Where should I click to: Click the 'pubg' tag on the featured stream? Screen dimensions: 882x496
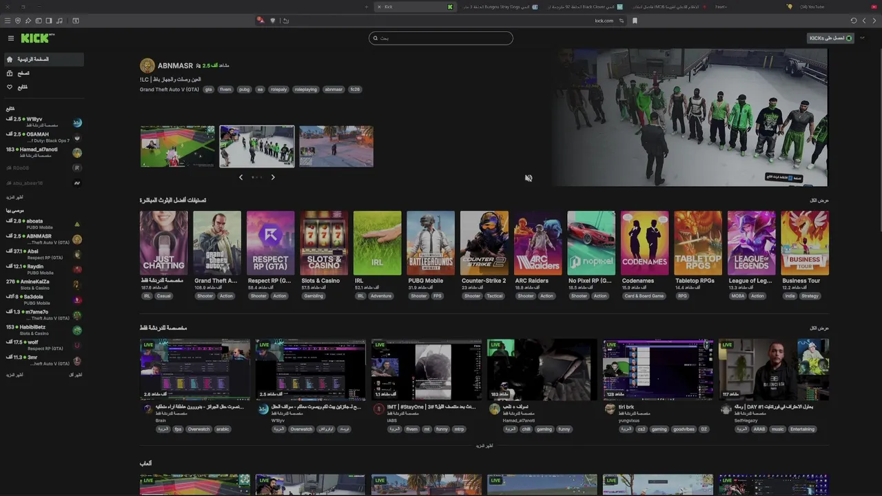pyautogui.click(x=244, y=90)
